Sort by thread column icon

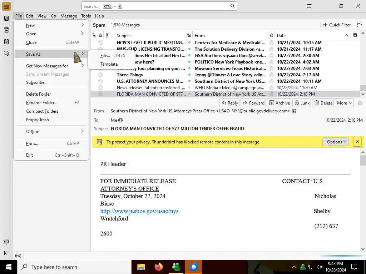pyautogui.click(x=94, y=35)
